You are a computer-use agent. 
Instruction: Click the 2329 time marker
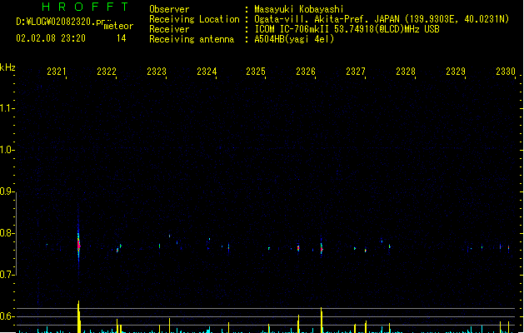(456, 72)
